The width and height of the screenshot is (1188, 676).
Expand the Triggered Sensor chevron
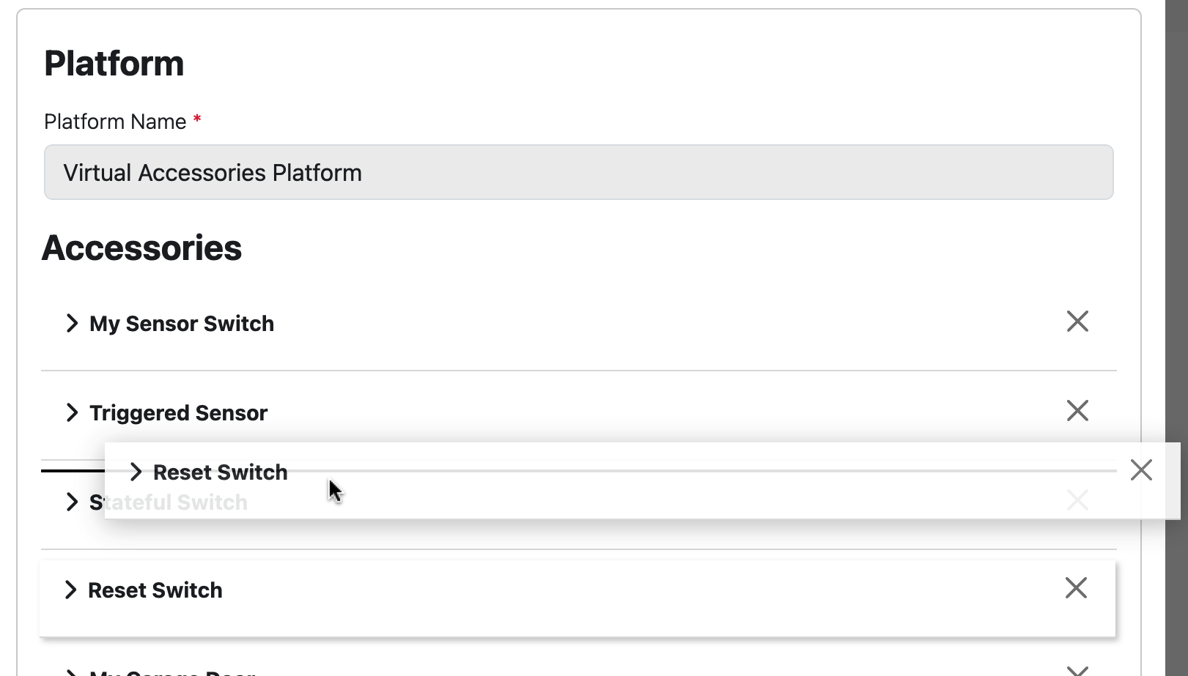72,412
